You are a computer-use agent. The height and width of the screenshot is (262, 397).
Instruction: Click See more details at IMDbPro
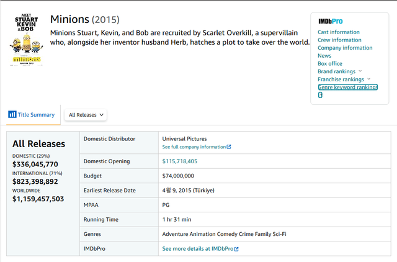click(197, 249)
